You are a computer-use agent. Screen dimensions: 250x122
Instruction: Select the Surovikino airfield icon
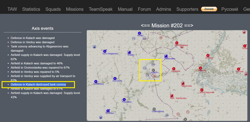coord(115,78)
